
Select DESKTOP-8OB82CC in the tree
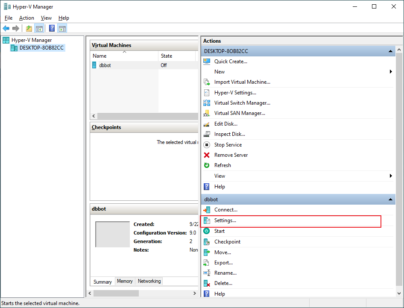41,48
